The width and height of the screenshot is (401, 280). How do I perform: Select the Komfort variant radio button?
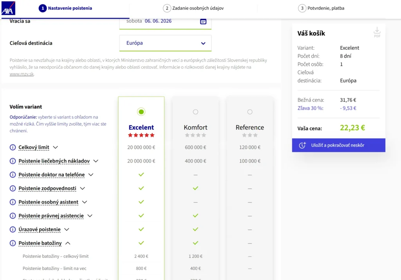pos(195,112)
